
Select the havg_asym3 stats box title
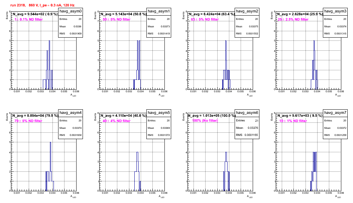(335, 11)
